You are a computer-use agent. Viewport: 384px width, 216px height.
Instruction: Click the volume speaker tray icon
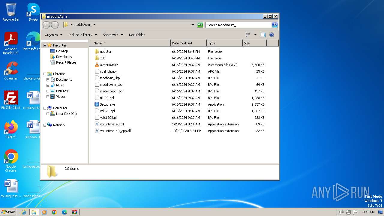point(341,212)
